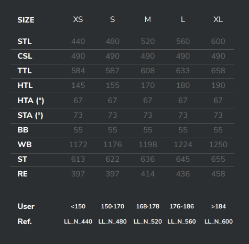Select the S size column header
The image size is (249, 244).
(113, 19)
